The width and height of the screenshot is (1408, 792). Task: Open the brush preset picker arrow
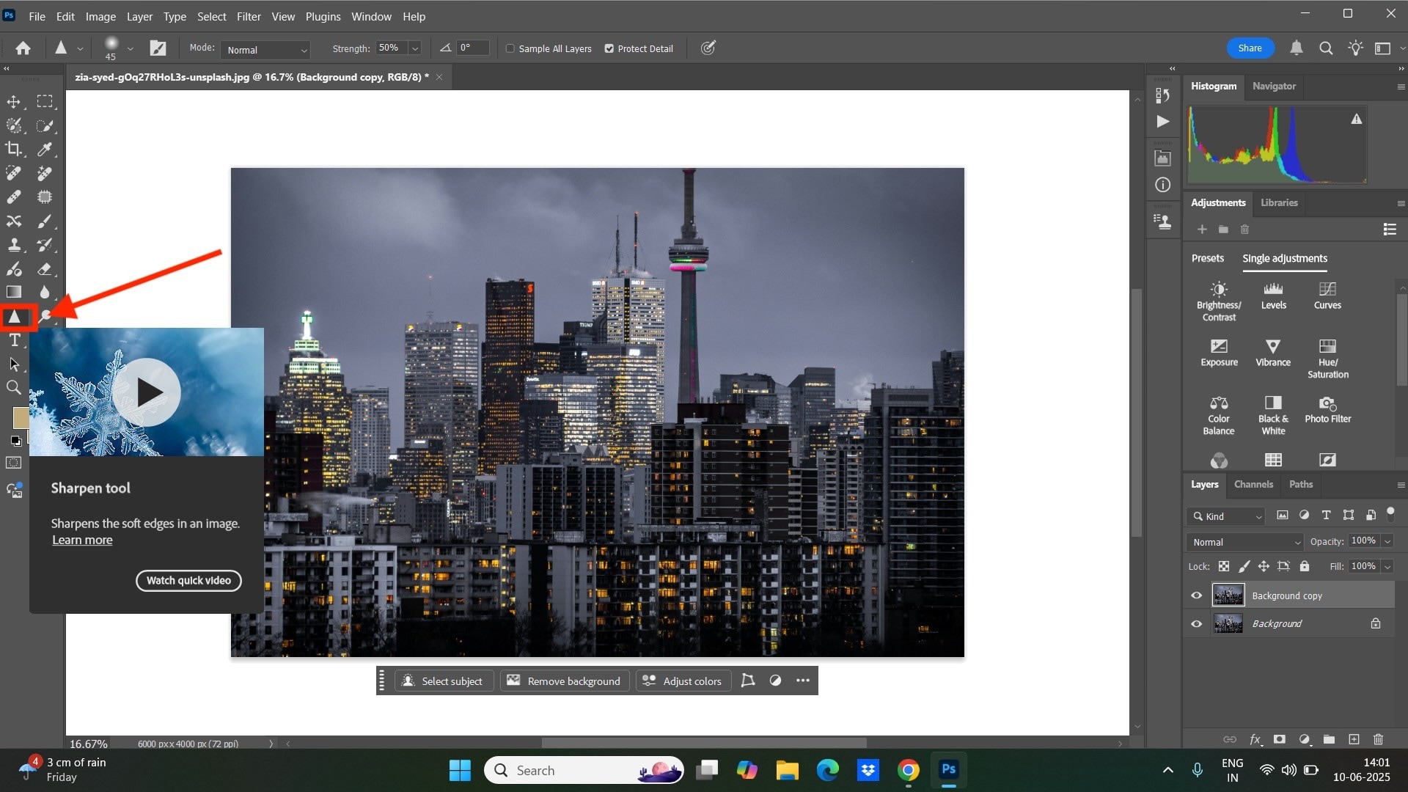130,48
